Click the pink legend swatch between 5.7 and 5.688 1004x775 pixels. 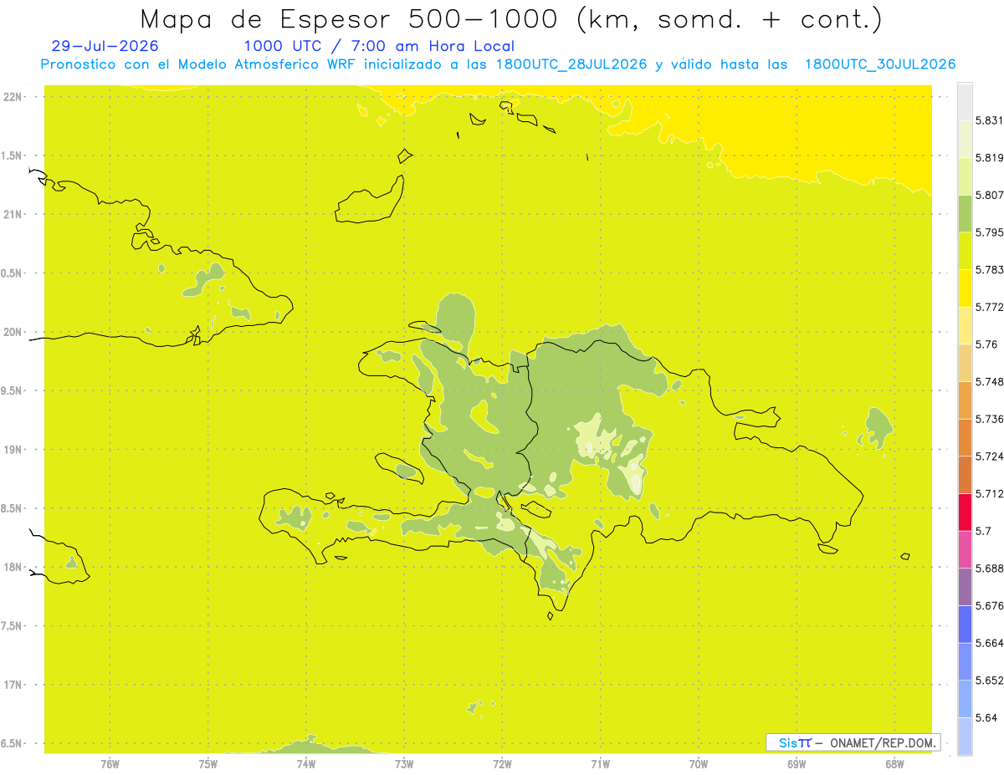click(x=965, y=549)
